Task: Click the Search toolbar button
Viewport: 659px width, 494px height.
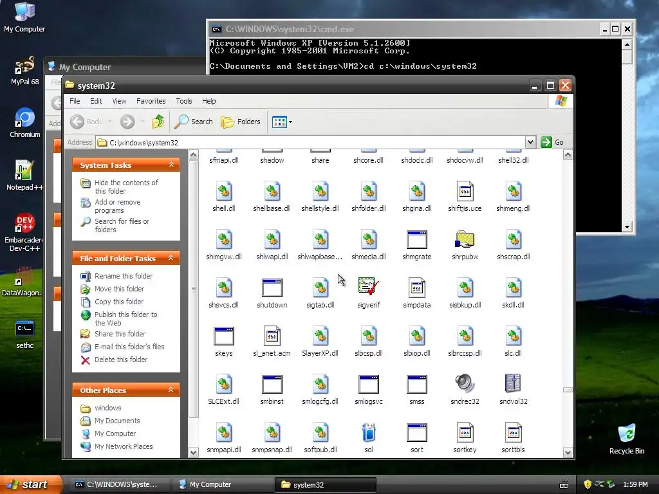Action: coord(194,122)
